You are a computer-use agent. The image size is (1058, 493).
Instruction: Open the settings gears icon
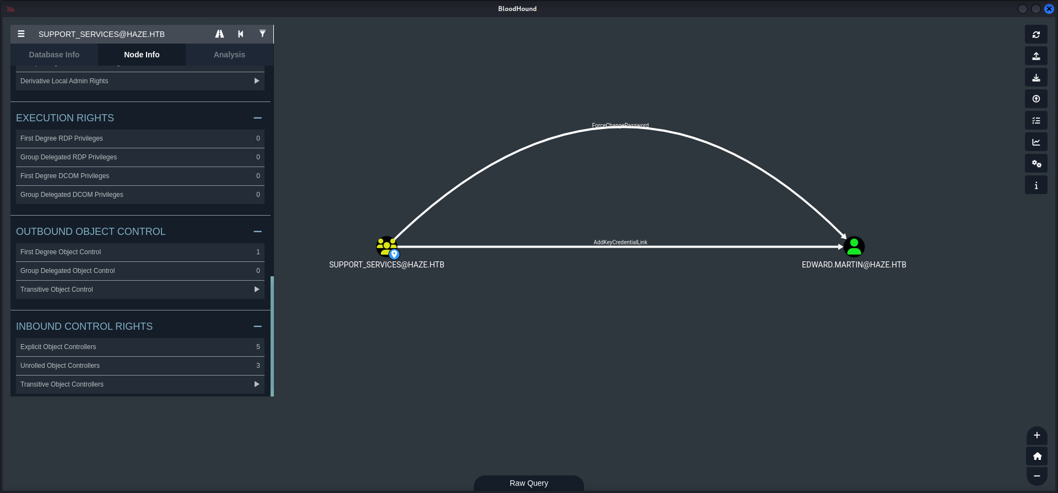1036,164
